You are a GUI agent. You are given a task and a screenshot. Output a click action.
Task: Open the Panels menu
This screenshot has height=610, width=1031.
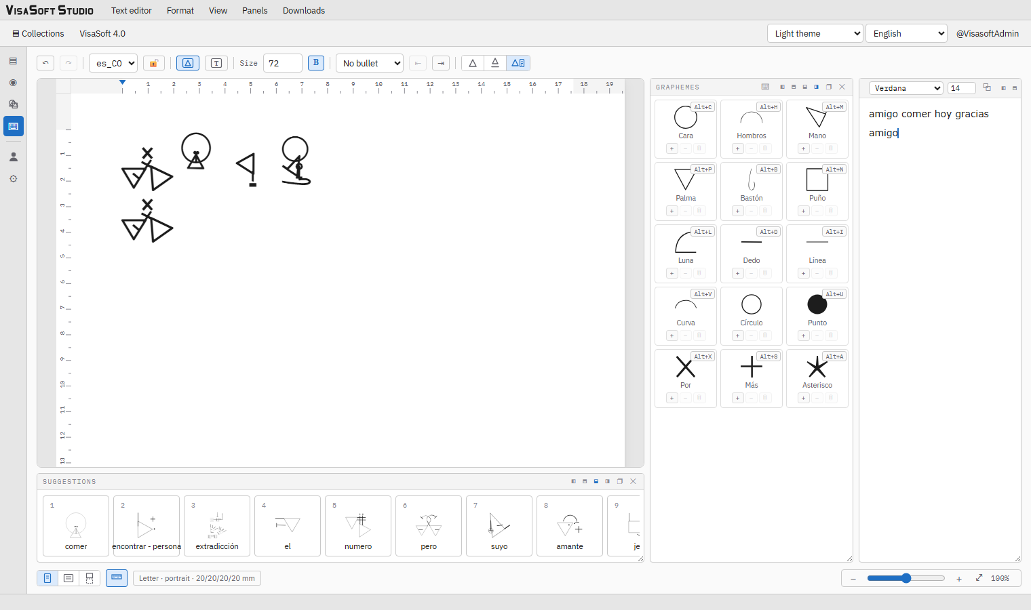[x=255, y=10]
